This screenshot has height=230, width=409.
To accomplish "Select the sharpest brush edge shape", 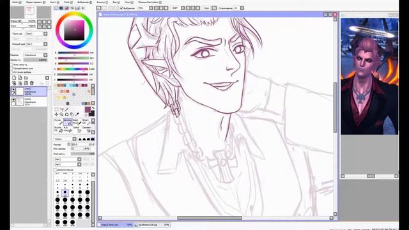I will [80, 139].
